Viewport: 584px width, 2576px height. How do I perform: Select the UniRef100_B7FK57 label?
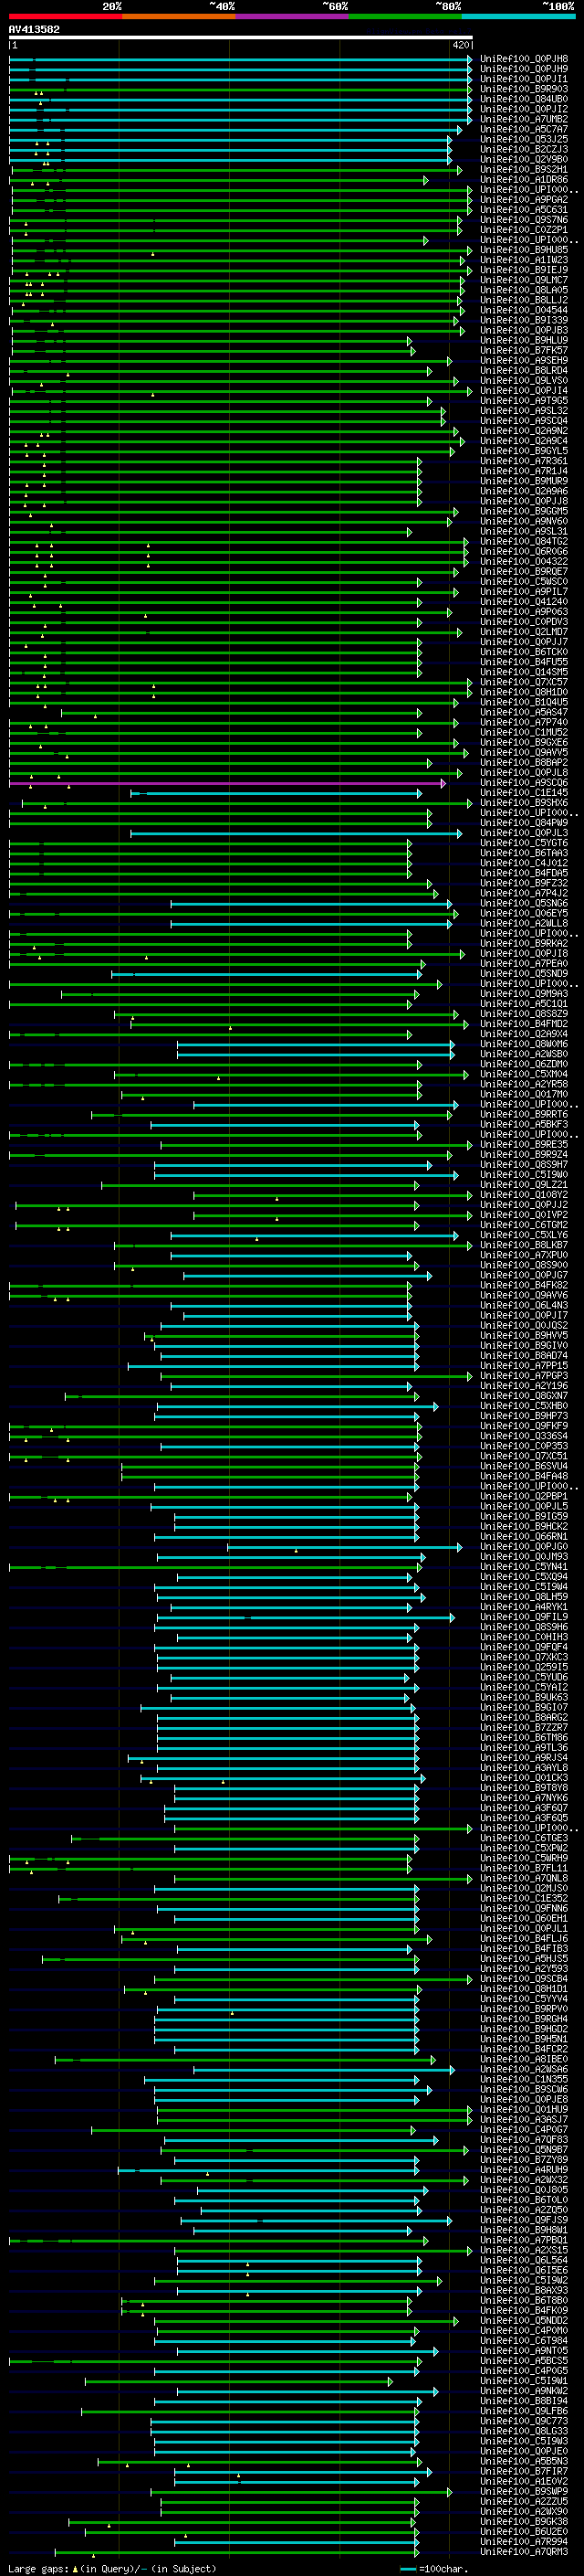(x=524, y=350)
